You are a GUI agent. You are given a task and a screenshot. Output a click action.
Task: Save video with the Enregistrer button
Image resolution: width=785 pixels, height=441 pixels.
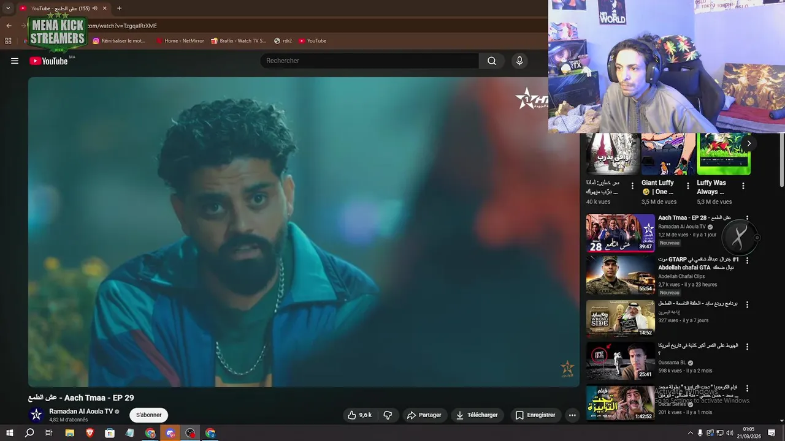(535, 415)
